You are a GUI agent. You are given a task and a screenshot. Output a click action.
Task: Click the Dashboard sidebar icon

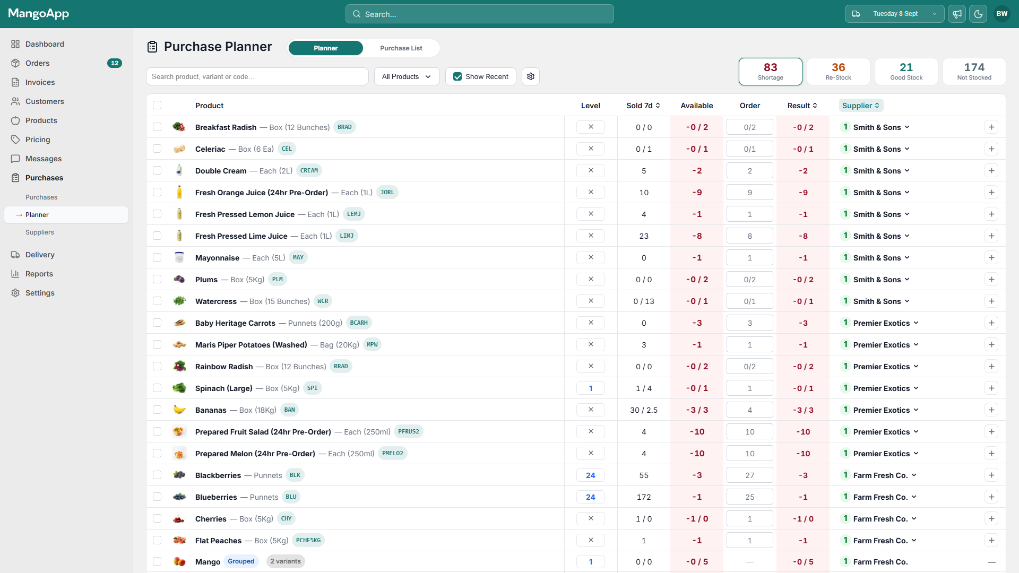click(15, 44)
